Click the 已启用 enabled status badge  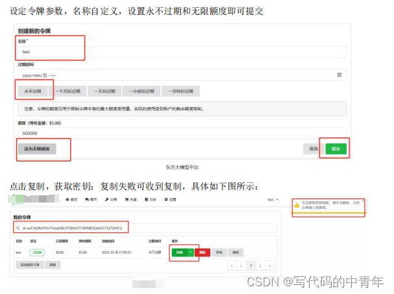37,252
